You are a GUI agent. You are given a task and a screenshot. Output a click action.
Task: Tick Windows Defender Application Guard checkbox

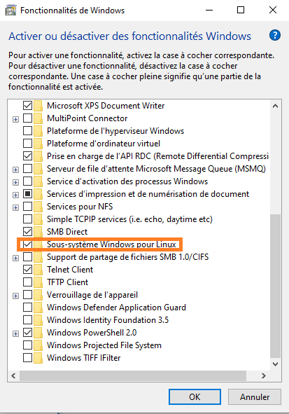(28, 308)
